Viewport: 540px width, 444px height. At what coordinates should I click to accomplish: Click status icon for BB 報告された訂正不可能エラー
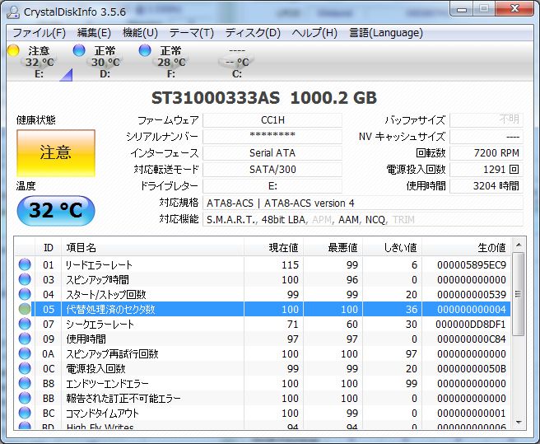pyautogui.click(x=25, y=398)
